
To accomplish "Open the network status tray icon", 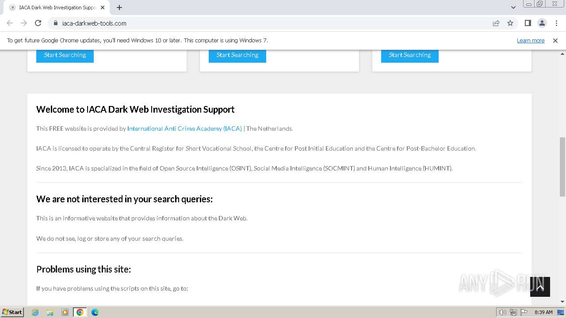I will [x=513, y=312].
